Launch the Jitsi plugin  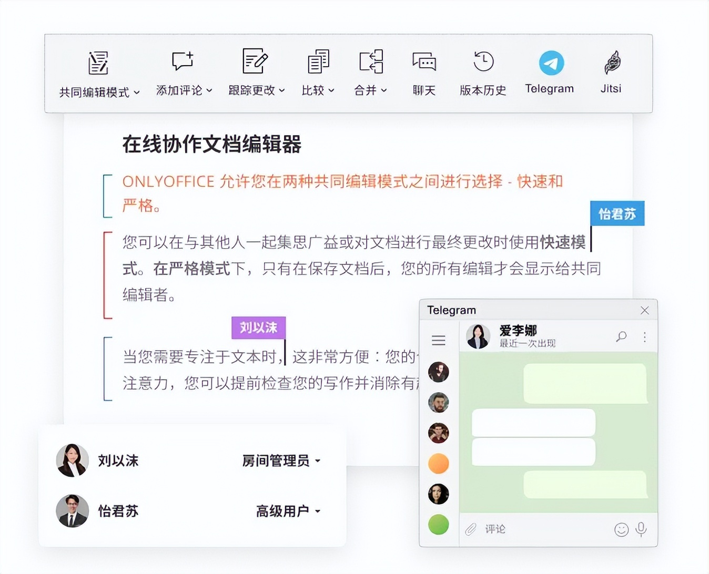click(x=612, y=63)
